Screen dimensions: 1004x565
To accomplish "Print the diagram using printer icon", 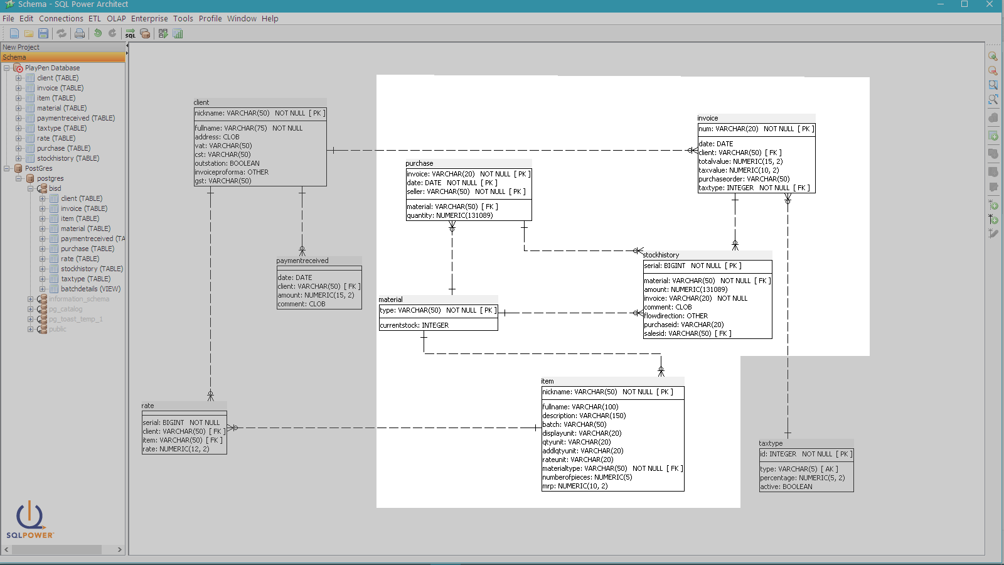I will coord(80,33).
